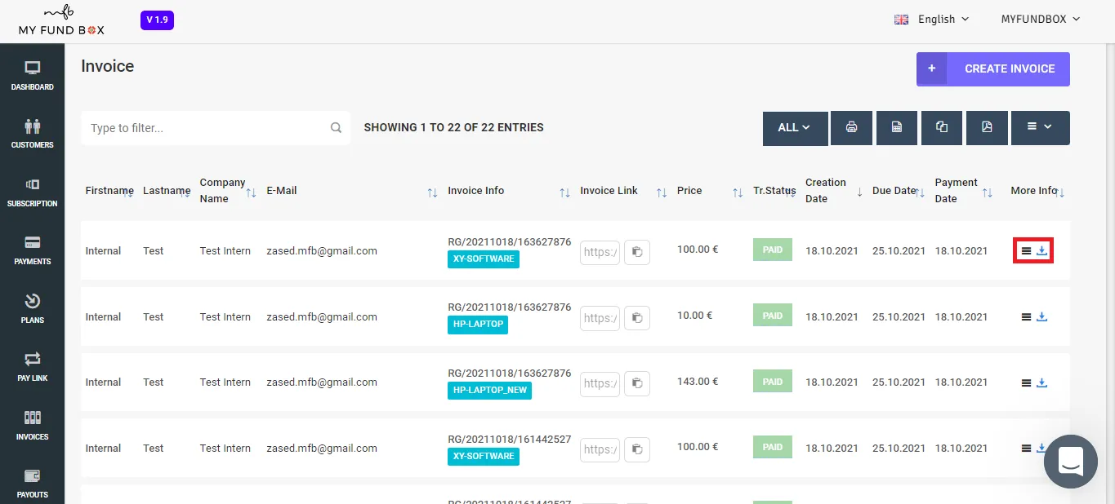Open the Dashboard section in the sidebar

coord(33,75)
